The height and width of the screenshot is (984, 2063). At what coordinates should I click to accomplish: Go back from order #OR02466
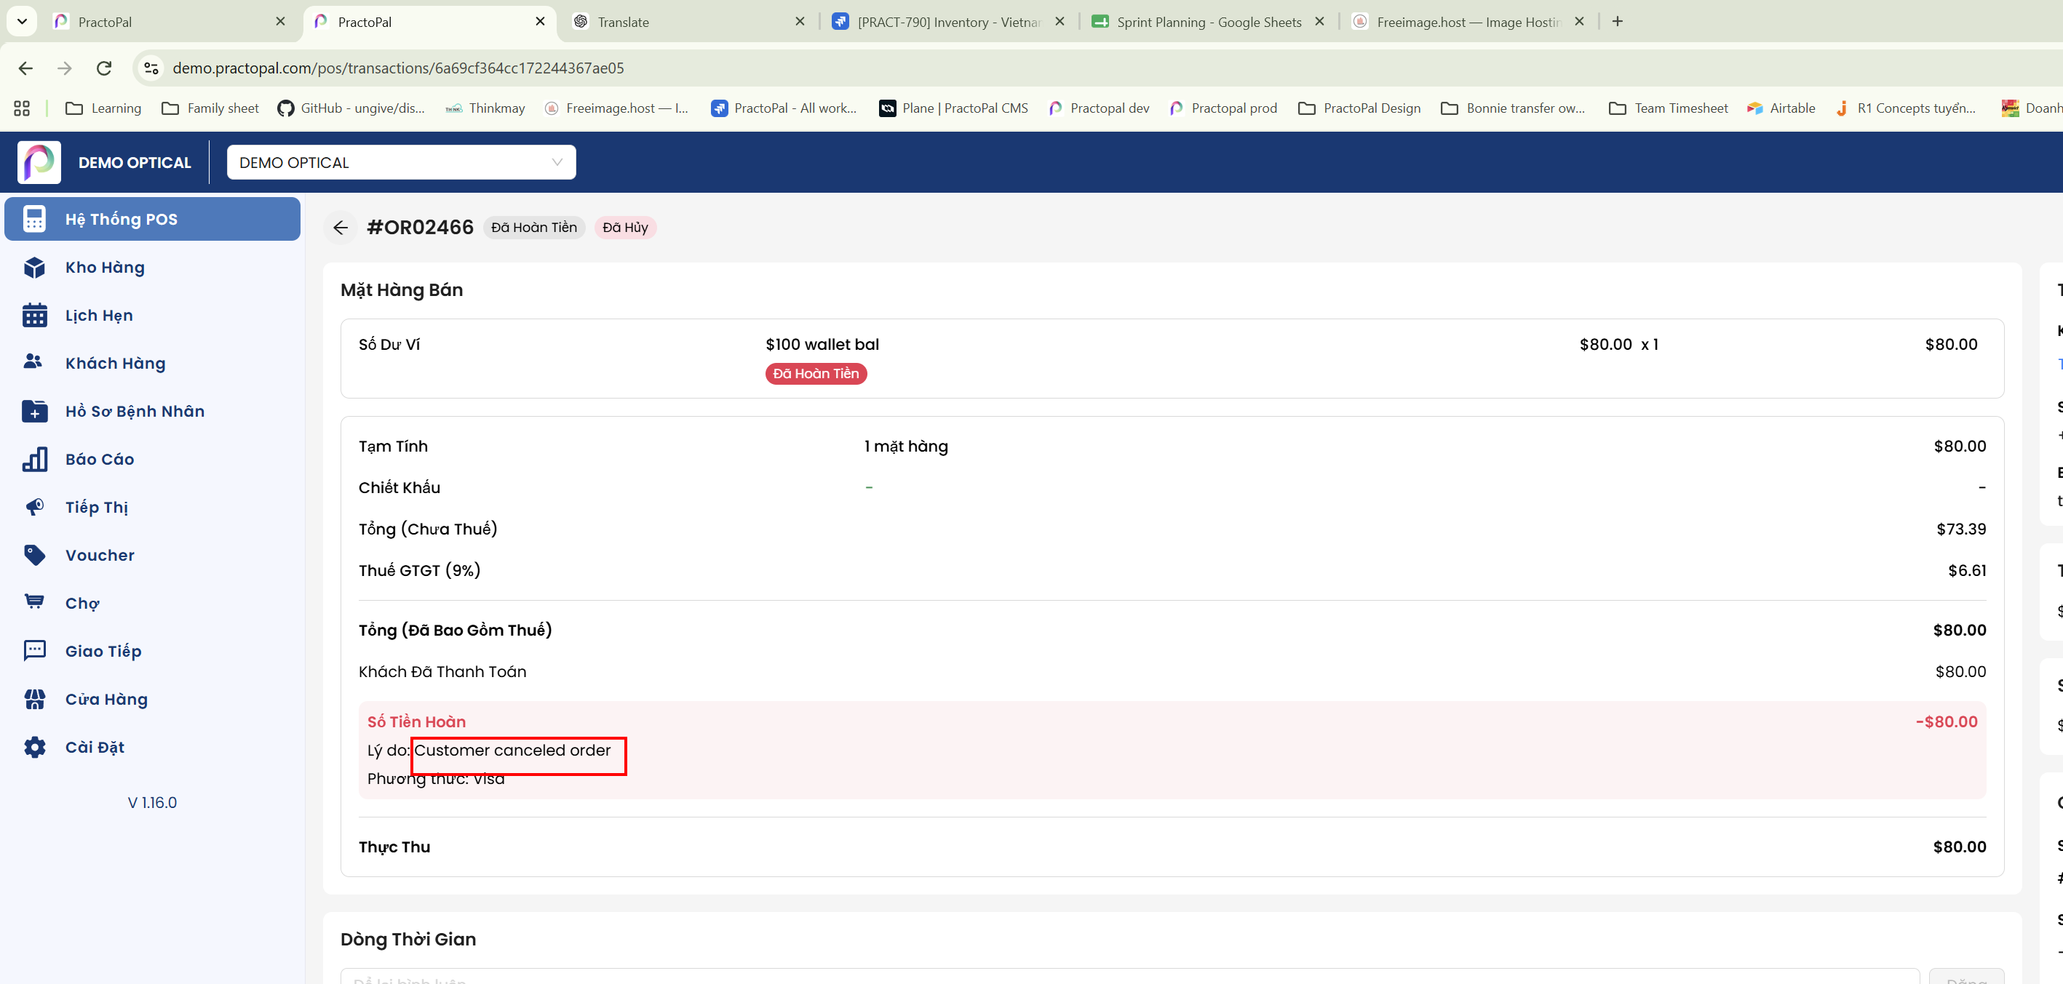(341, 228)
